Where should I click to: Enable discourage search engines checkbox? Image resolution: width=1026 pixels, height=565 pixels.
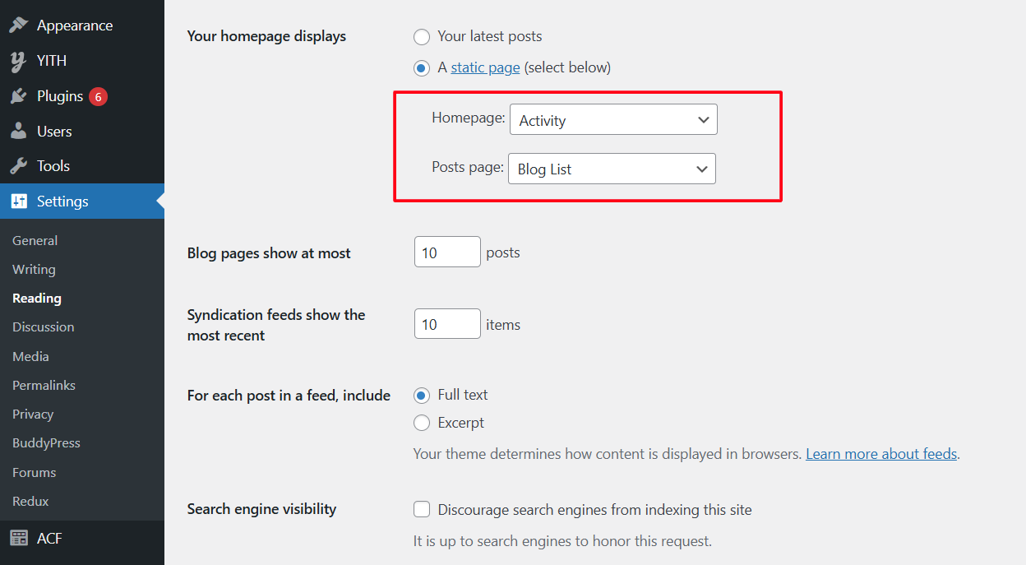point(422,510)
